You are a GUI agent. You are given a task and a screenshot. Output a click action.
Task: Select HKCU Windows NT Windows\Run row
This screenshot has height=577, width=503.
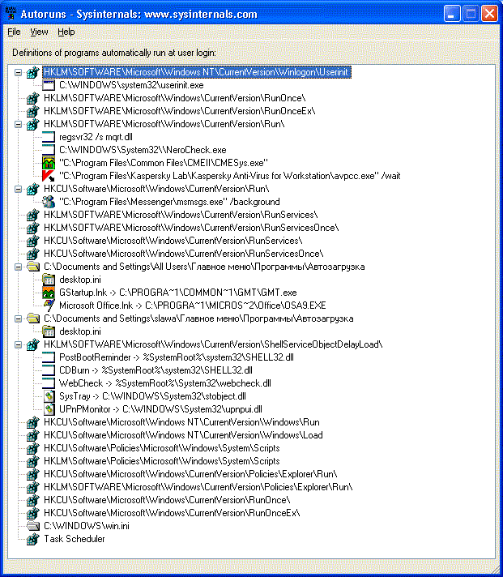click(181, 422)
